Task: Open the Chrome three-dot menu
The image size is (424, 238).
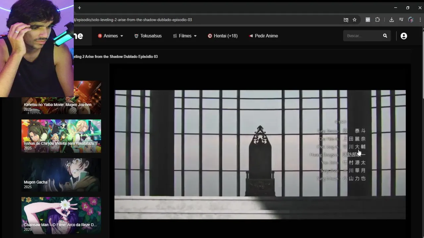Action: click(420, 20)
